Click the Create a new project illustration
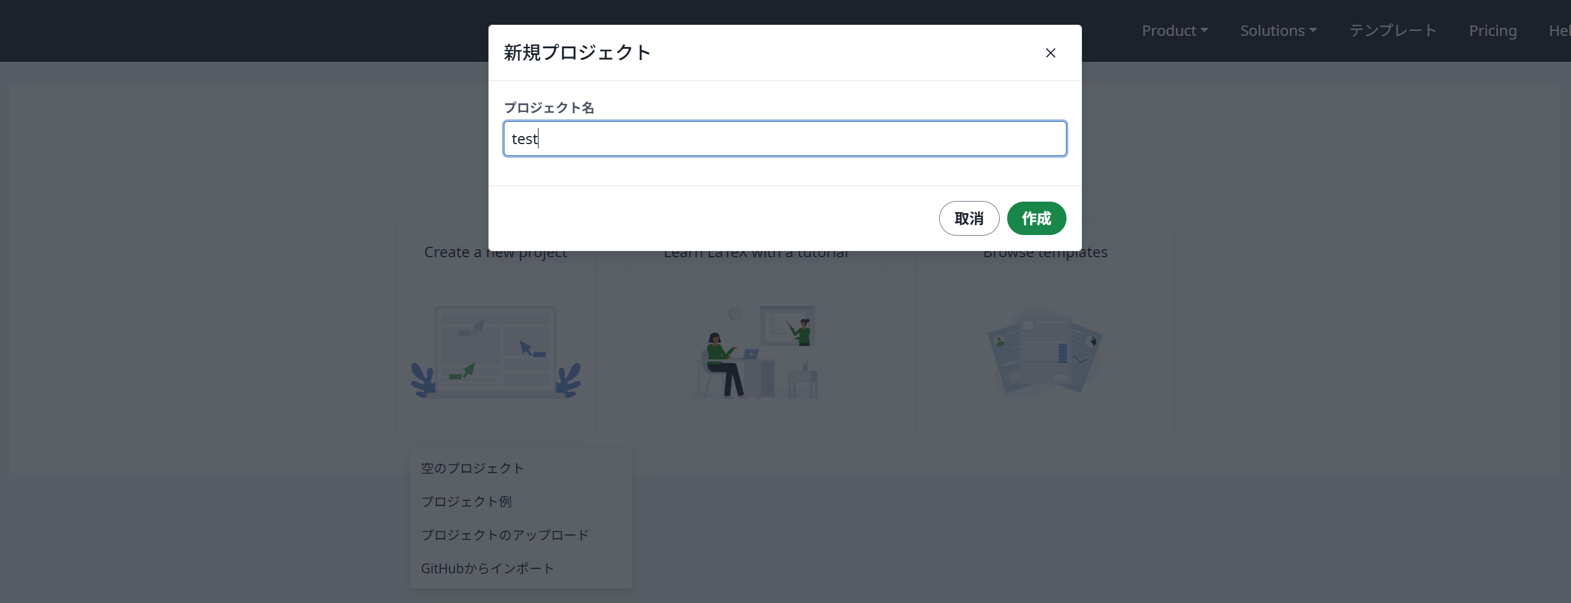Screen dimensions: 1571x603 [x=496, y=352]
